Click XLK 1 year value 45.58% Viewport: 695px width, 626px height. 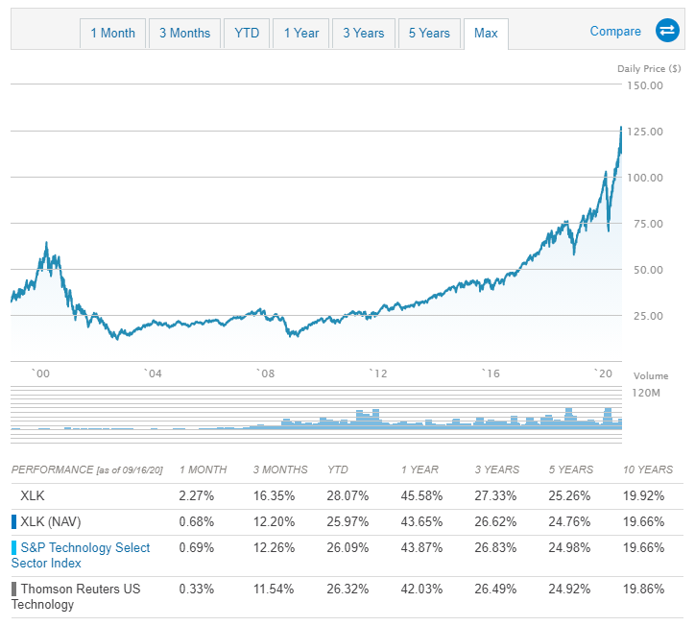(421, 495)
